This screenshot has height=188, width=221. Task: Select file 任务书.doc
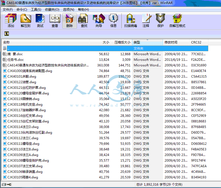pyautogui.click(x=15, y=59)
